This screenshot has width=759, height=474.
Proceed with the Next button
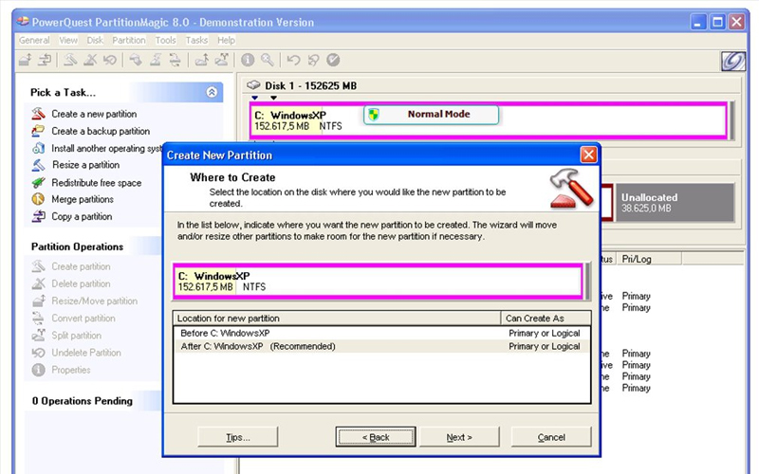pos(459,437)
